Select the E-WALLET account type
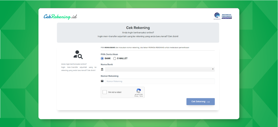This screenshot has width=278, height=127. click(x=115, y=58)
